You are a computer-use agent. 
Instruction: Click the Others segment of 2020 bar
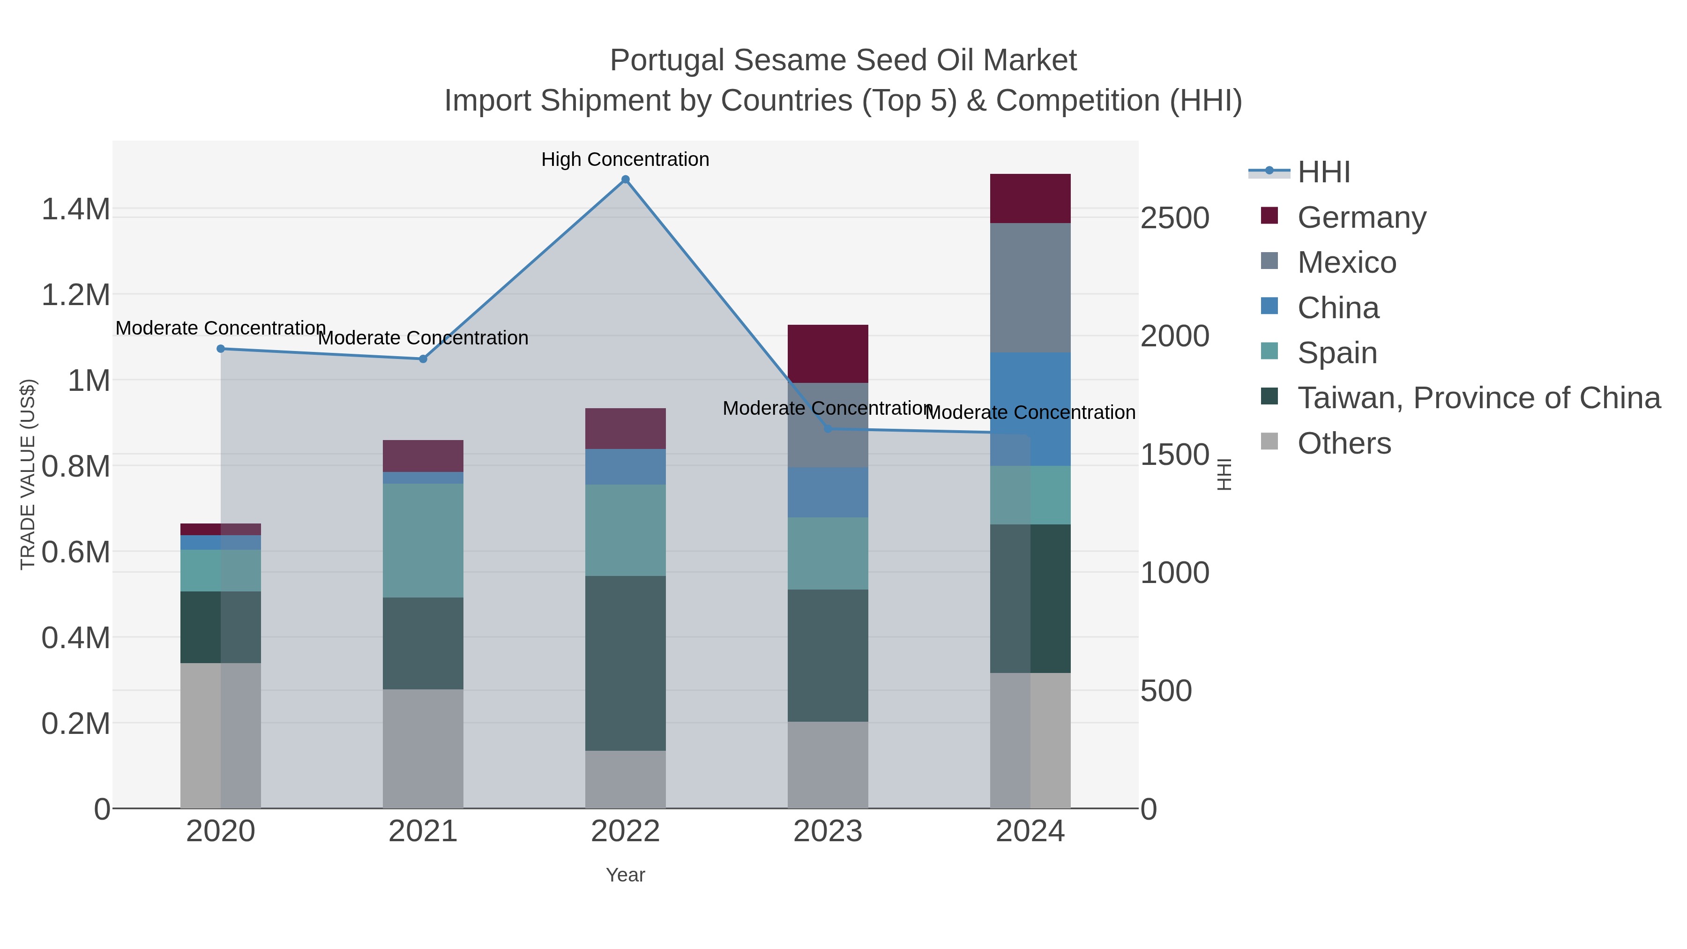(x=221, y=735)
